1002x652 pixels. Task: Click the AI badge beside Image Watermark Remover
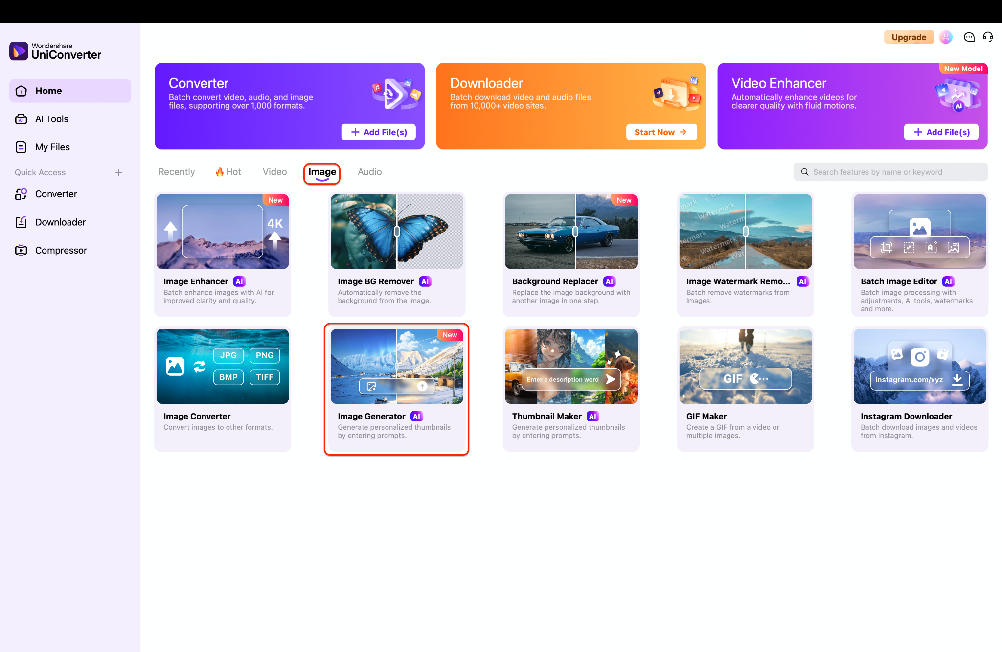pos(802,281)
